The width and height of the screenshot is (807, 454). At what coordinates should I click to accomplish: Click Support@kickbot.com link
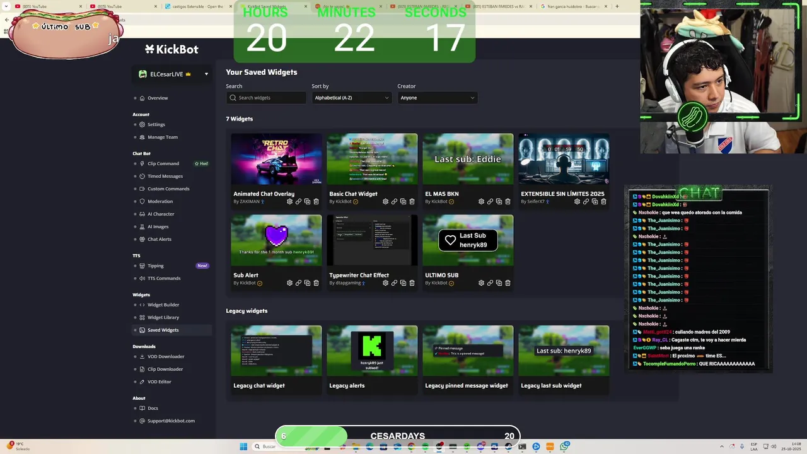click(x=171, y=421)
